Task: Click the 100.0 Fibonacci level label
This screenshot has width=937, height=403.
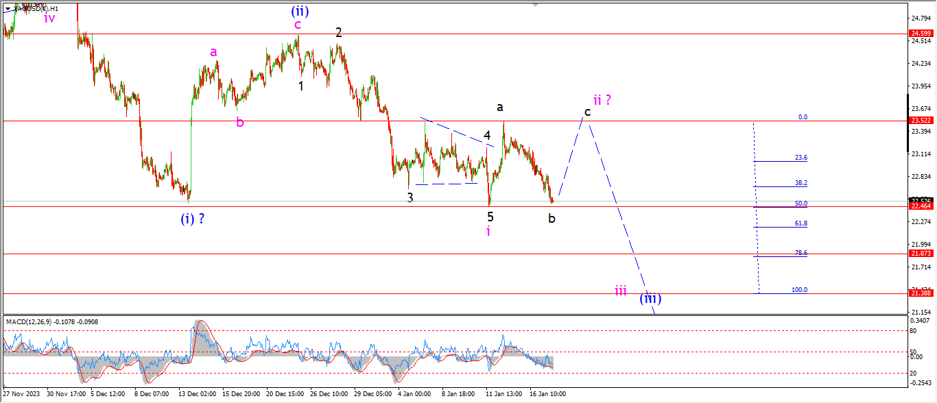Action: 799,290
